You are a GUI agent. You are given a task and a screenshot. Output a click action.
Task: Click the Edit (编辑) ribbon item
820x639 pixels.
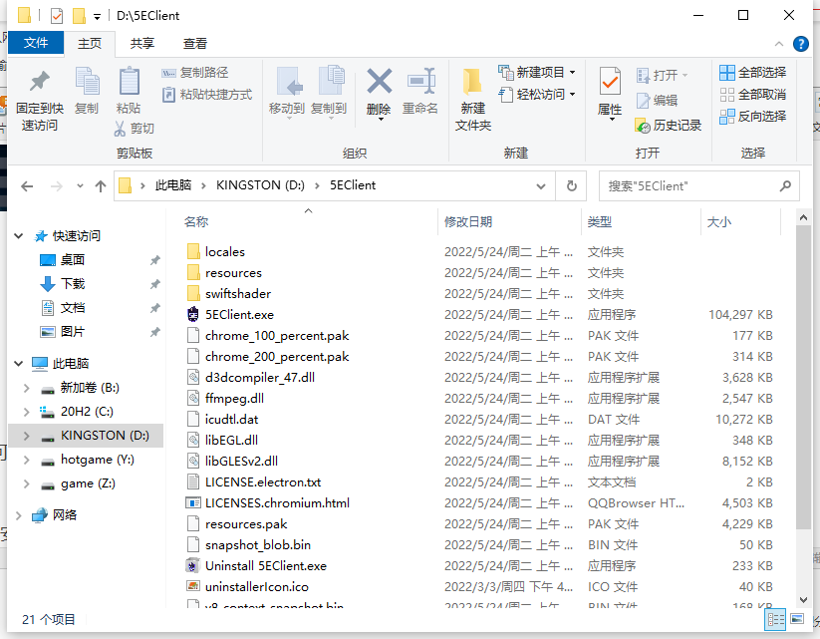coord(657,100)
